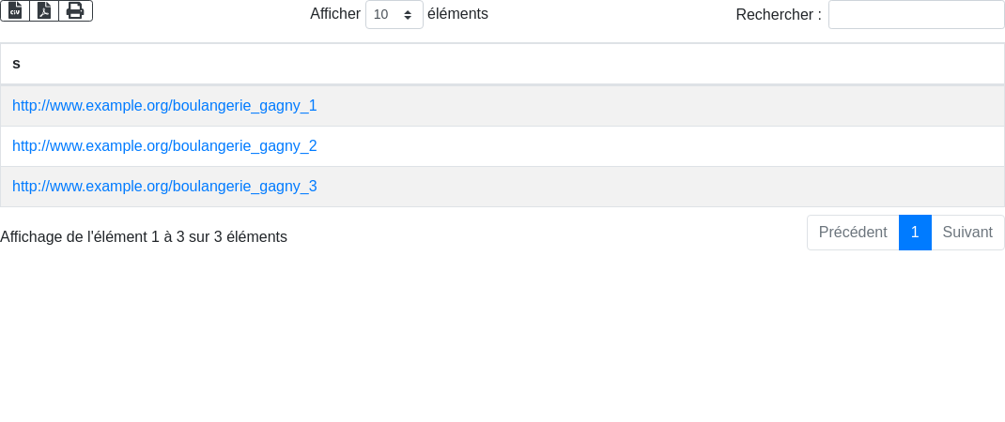Viewport: 1005px width, 422px height.
Task: Focus the Rechercher search field
Action: pyautogui.click(x=916, y=15)
